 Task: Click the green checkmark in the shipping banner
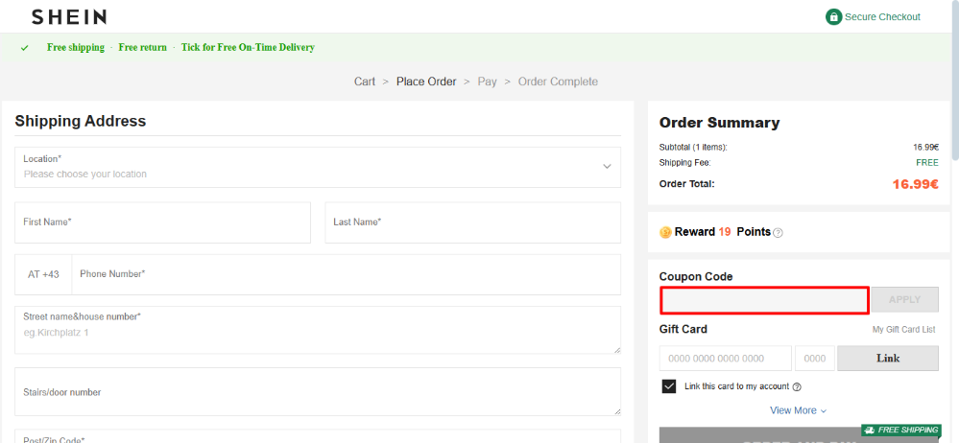(x=24, y=48)
